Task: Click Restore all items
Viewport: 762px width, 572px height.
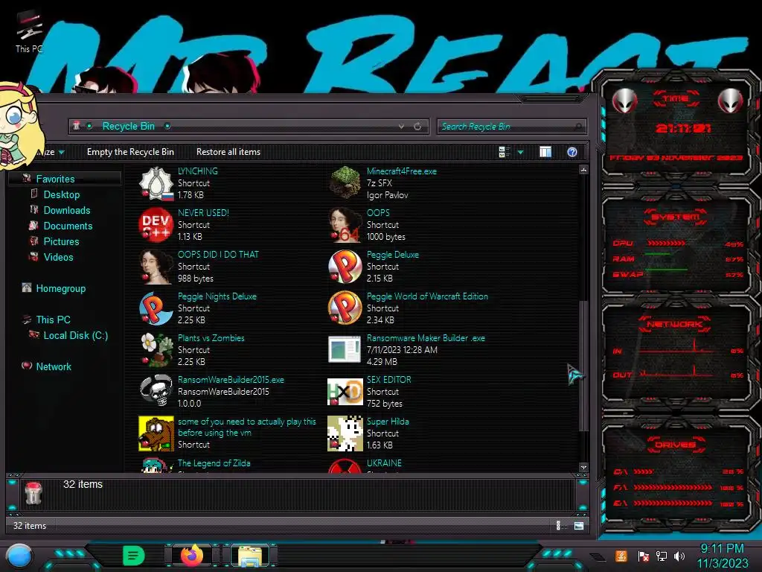Action: pyautogui.click(x=228, y=152)
